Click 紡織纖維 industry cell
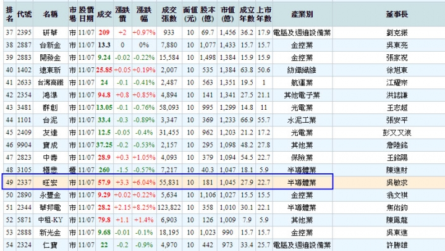The image size is (445, 251). coord(302,70)
